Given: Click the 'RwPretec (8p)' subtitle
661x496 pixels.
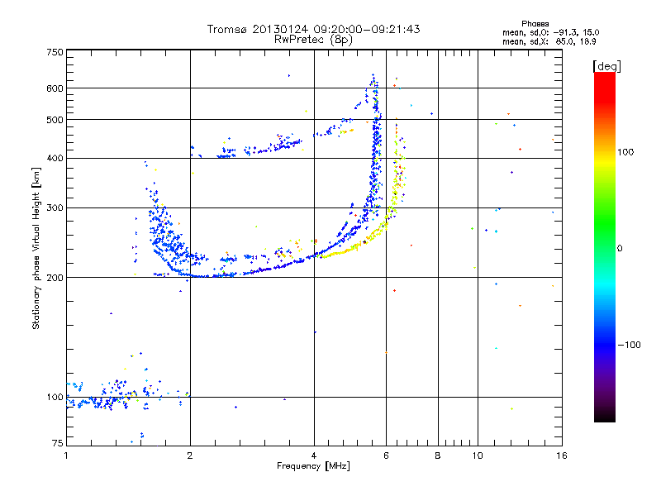Looking at the screenshot, I should click(x=313, y=40).
